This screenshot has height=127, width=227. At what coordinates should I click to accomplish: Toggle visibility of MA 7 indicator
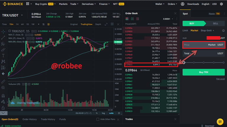pos(26,35)
